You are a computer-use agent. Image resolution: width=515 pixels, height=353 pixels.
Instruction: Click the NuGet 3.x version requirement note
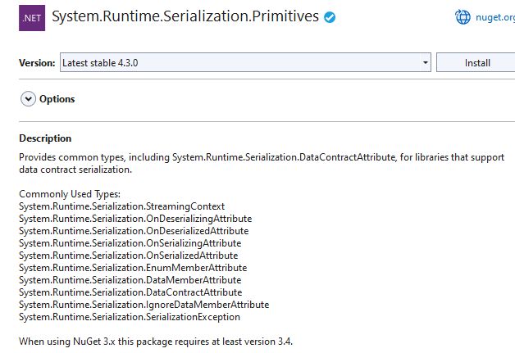pos(156,342)
